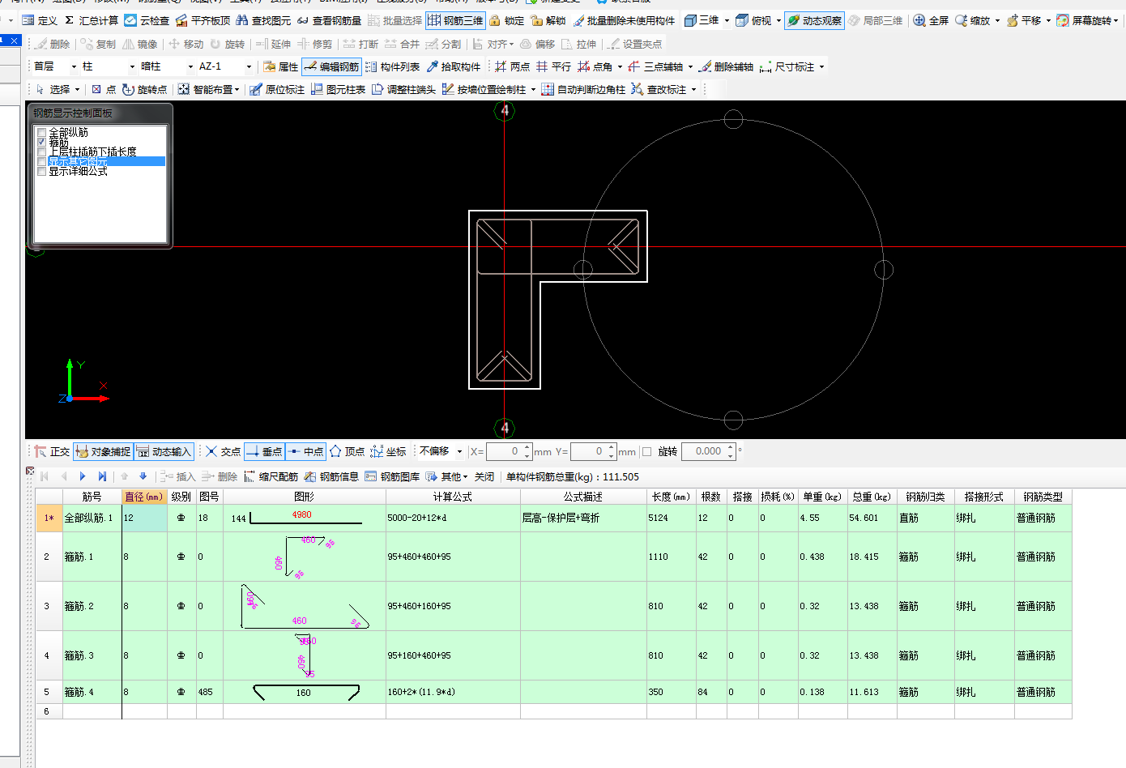This screenshot has height=768, width=1126.
Task: Select the 拾取构件 eyedropper tool
Action: (x=454, y=66)
